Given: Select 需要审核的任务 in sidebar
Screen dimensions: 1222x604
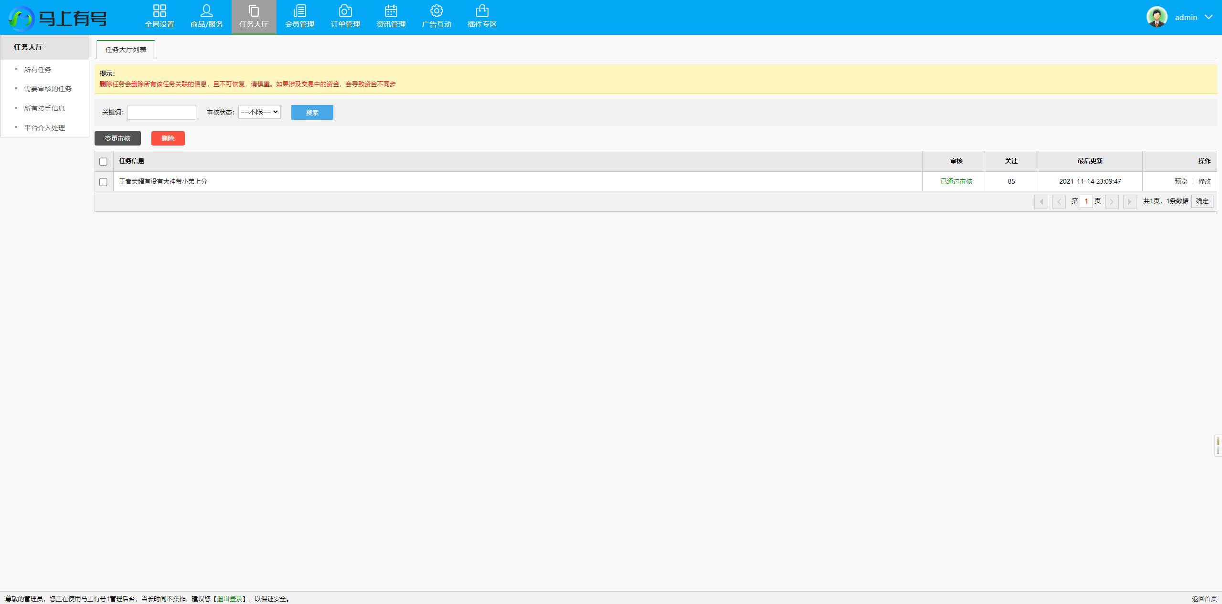Looking at the screenshot, I should (x=48, y=89).
